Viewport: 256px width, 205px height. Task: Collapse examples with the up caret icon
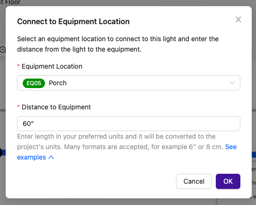click(51, 157)
